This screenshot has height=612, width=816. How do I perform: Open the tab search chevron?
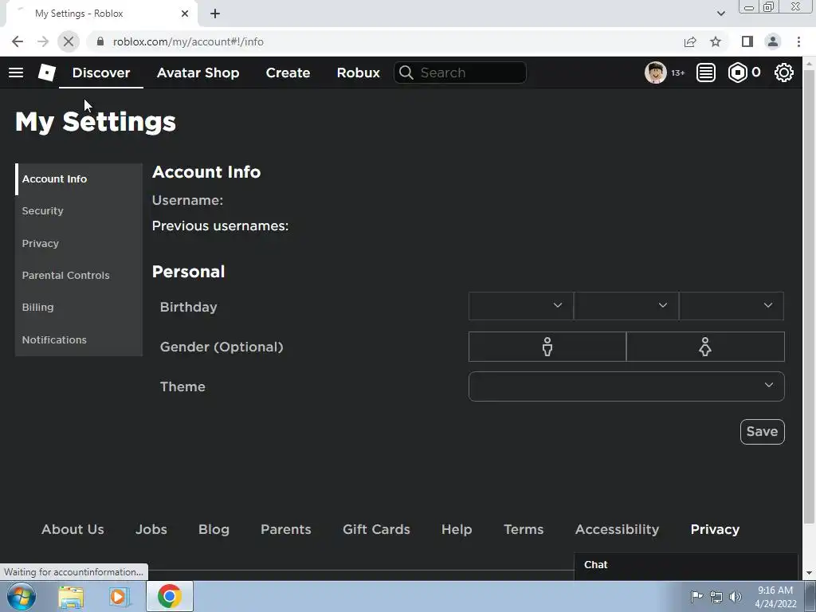pyautogui.click(x=720, y=14)
